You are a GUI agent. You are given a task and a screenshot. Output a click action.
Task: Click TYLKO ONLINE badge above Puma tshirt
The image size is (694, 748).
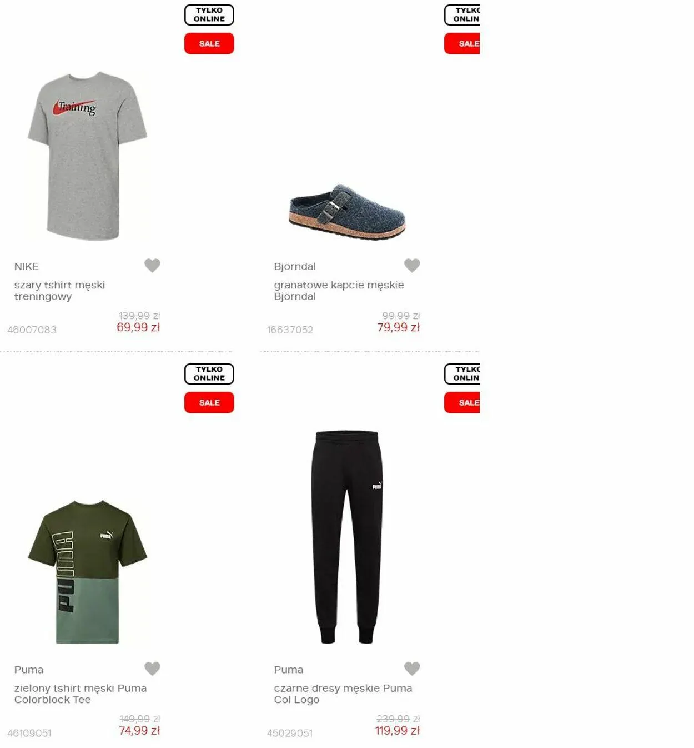(209, 374)
